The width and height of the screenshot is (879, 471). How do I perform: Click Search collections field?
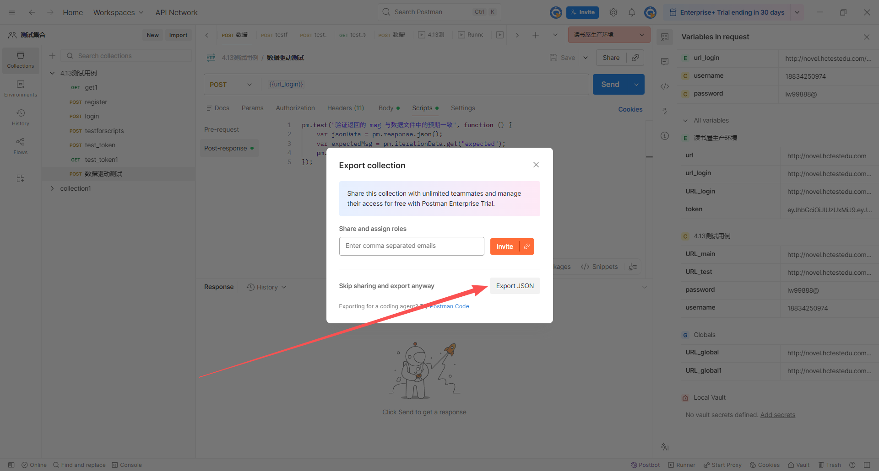[127, 56]
